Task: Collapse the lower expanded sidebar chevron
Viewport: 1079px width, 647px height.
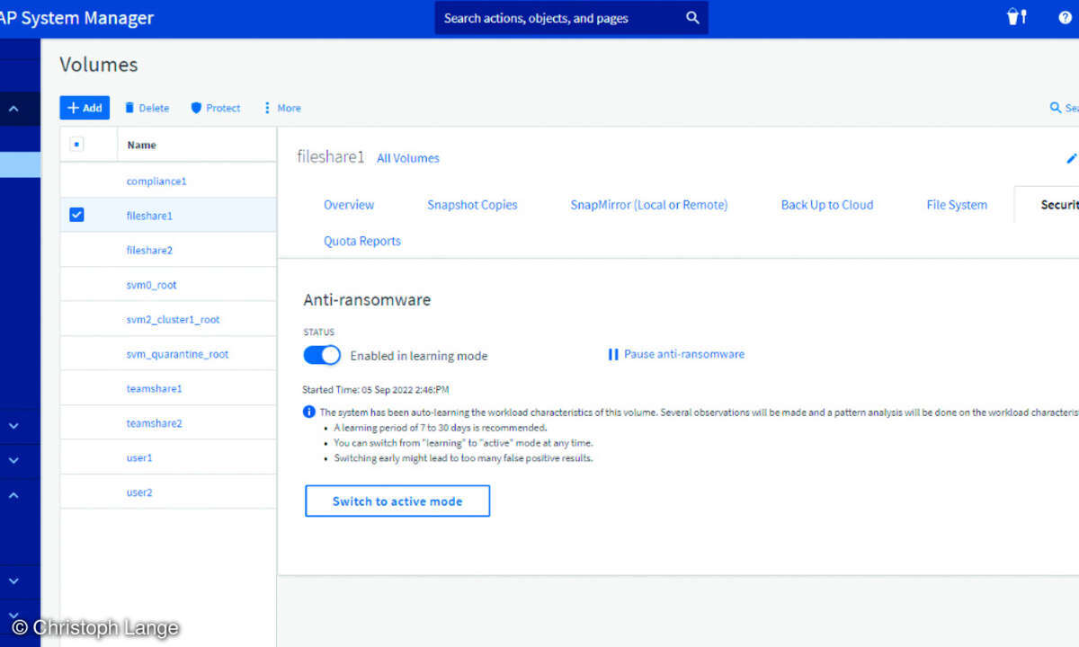Action: [x=13, y=494]
